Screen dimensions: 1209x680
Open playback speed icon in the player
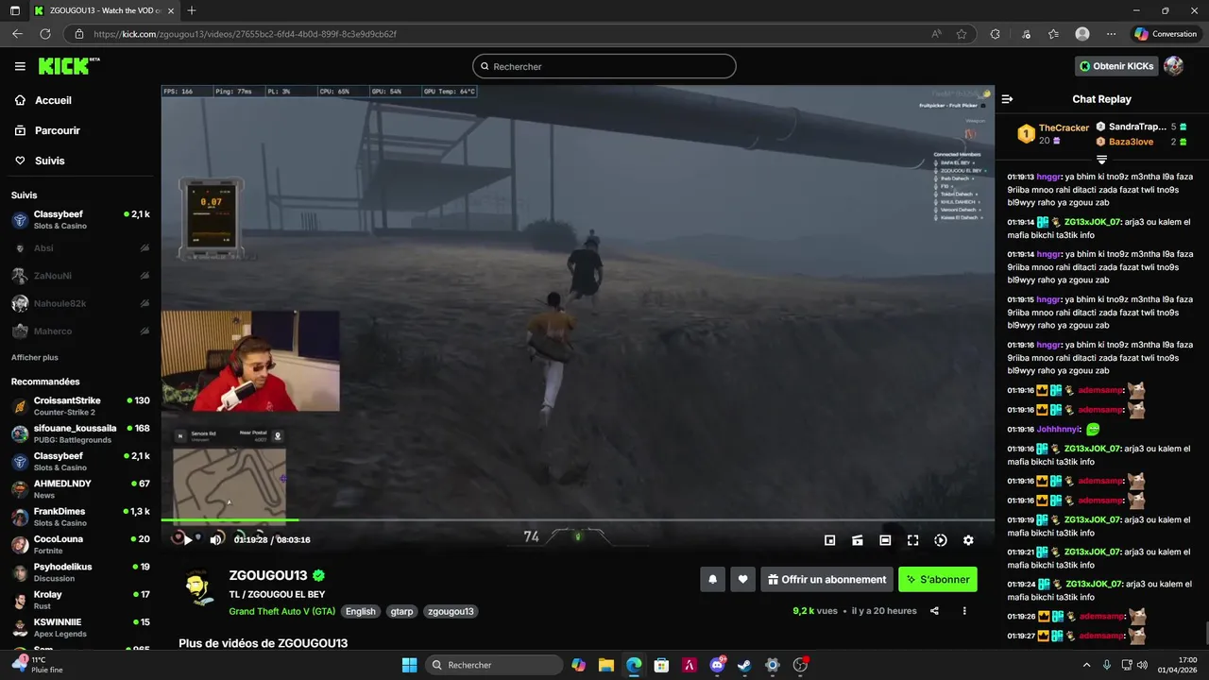coord(941,540)
